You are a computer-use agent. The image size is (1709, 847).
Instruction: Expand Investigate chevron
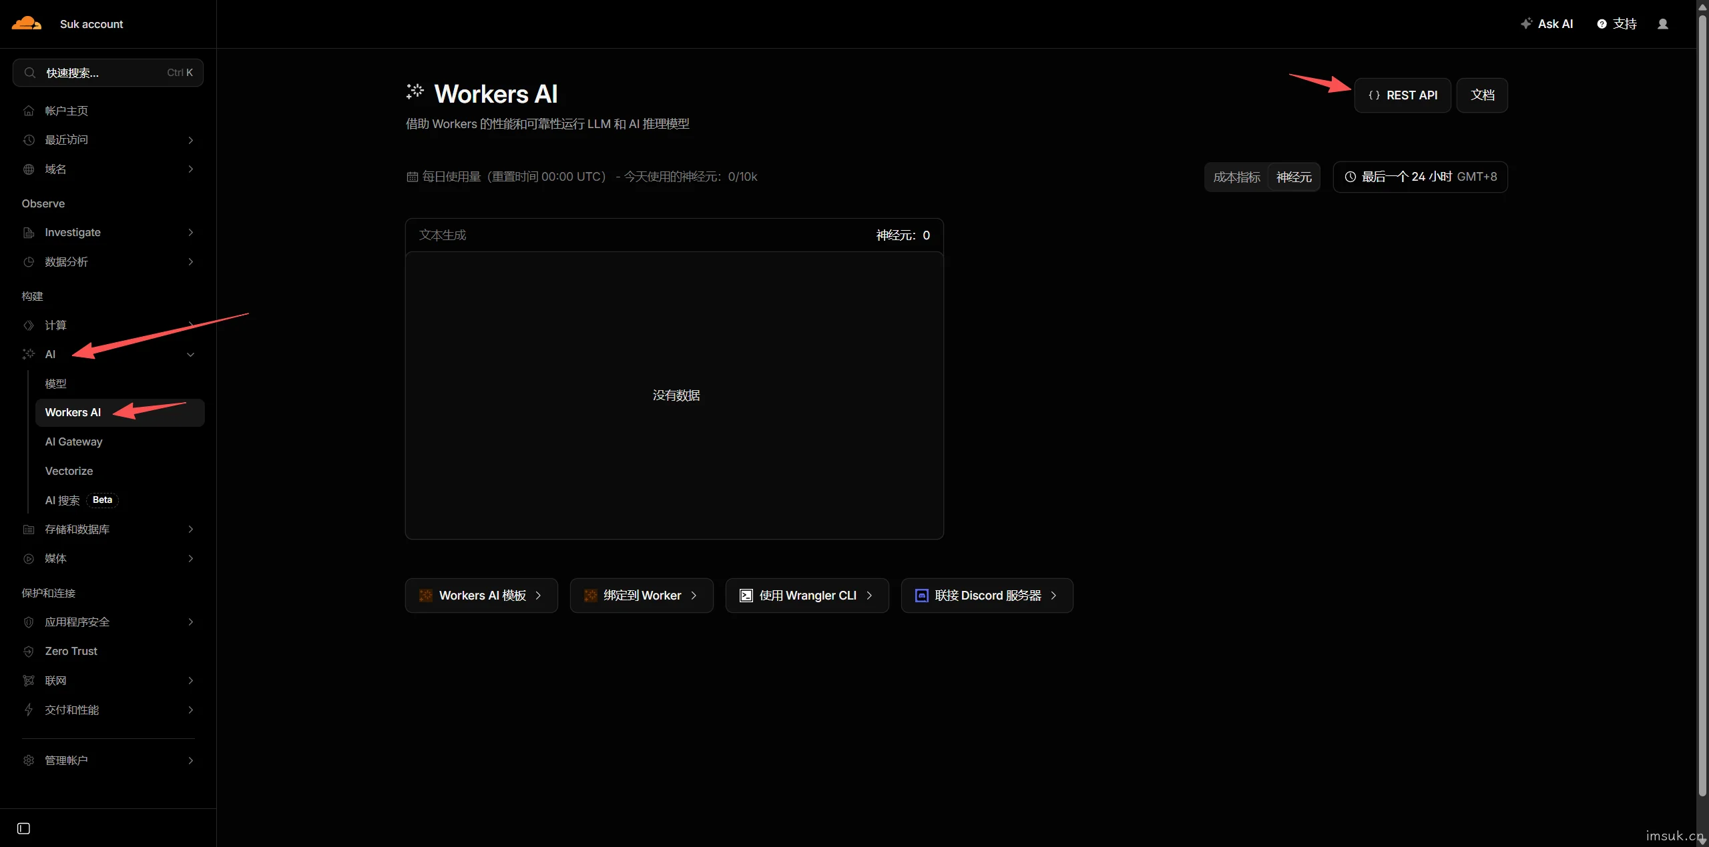191,233
